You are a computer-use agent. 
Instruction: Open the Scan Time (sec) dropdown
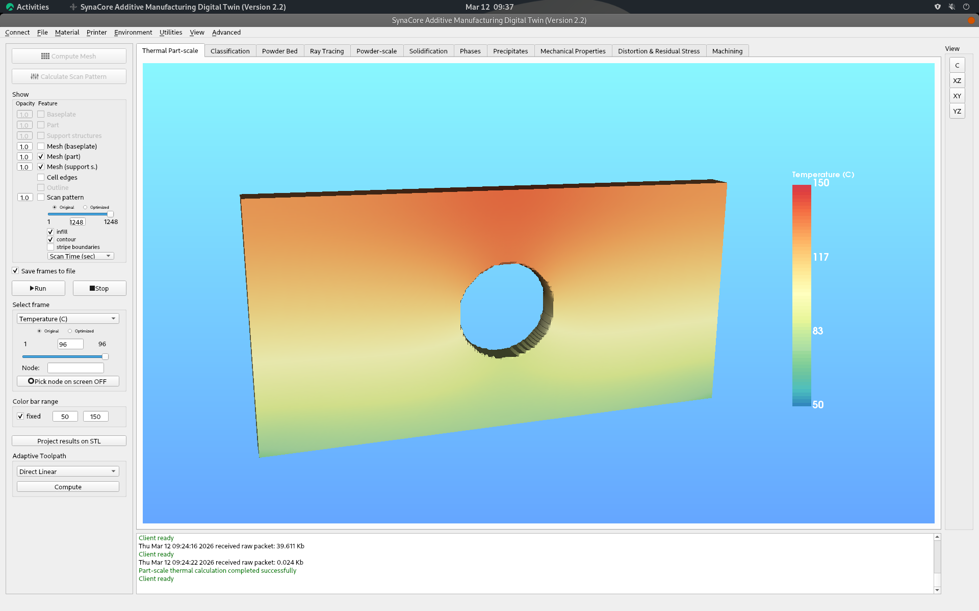81,256
